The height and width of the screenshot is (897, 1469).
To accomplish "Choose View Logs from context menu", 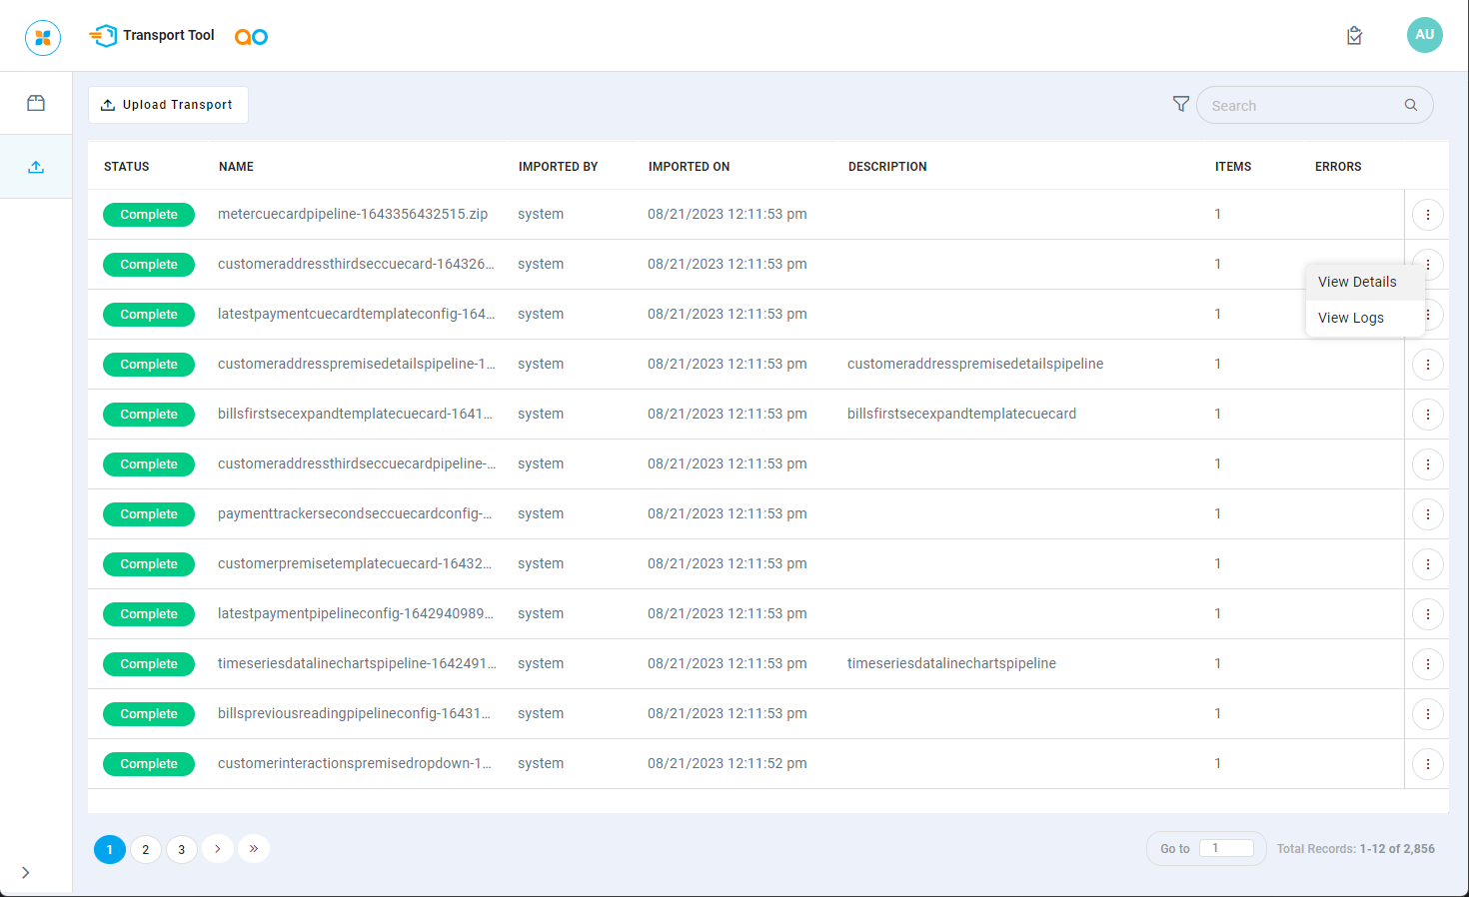I will coord(1350,318).
